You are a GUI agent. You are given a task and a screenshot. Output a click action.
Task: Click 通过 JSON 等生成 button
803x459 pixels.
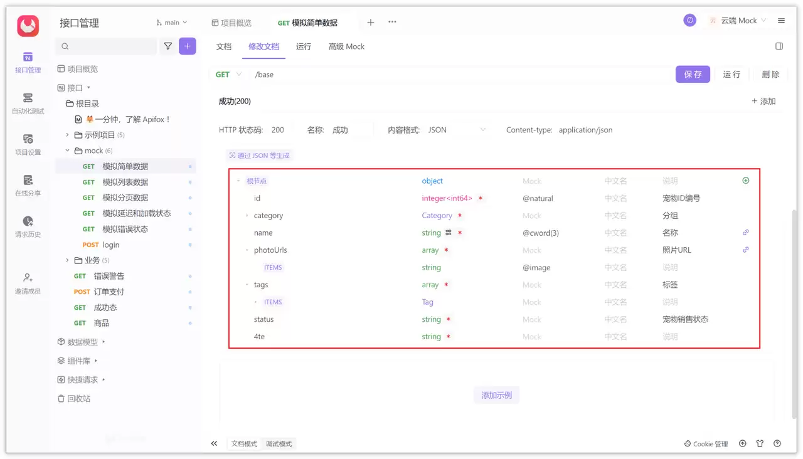coord(259,156)
